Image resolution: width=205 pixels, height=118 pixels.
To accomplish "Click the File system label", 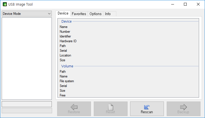I will [67, 81].
